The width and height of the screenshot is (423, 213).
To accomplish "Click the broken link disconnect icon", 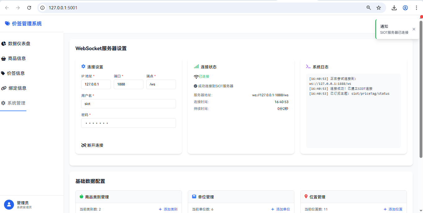I will point(84,145).
